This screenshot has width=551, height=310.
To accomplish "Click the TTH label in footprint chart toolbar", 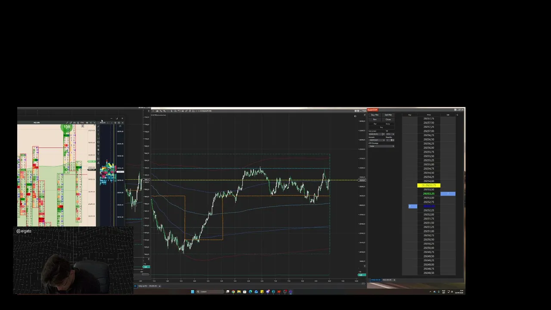I will [x=82, y=123].
